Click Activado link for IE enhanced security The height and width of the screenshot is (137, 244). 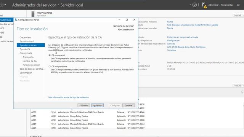[171, 44]
